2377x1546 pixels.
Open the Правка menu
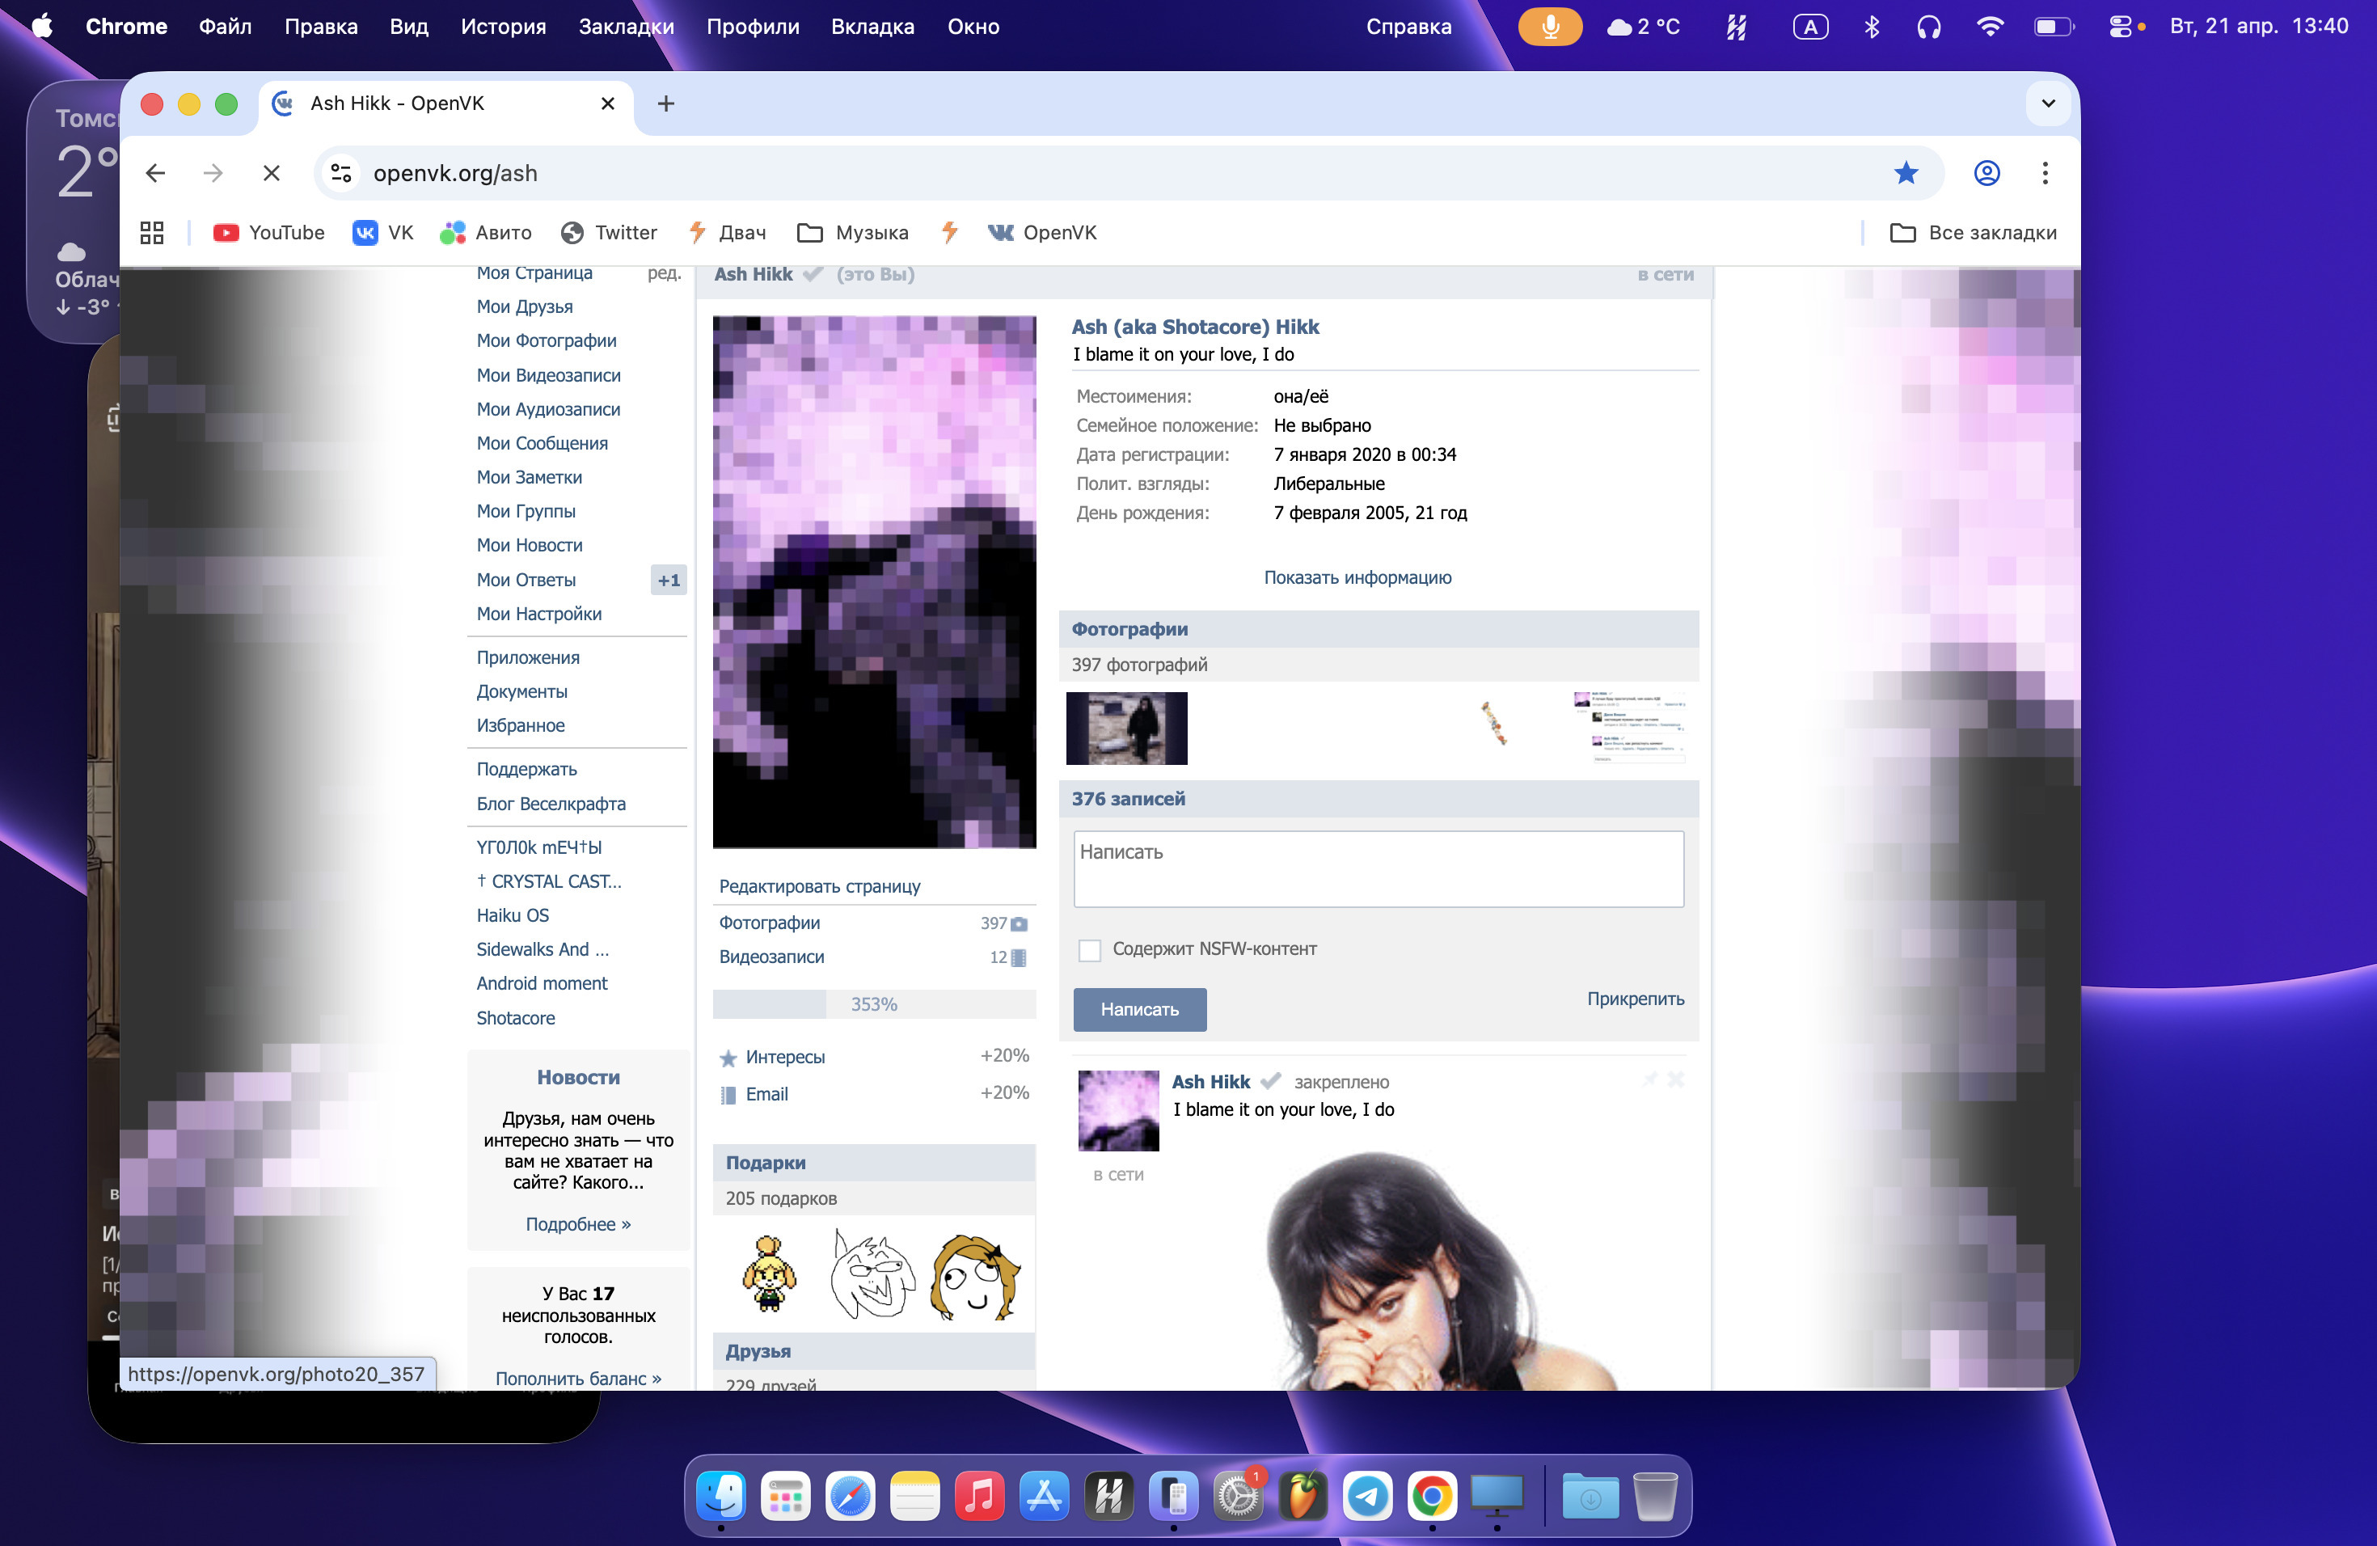tap(321, 27)
